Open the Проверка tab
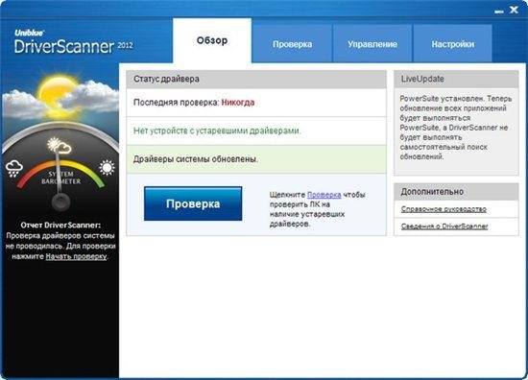Image resolution: width=528 pixels, height=380 pixels. click(292, 44)
